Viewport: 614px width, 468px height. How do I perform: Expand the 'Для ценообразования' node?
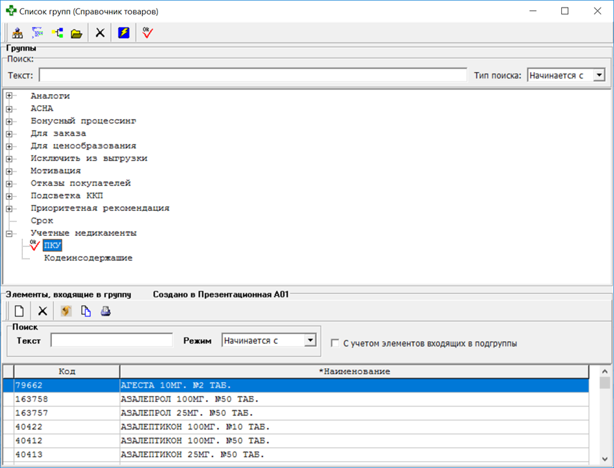point(9,146)
